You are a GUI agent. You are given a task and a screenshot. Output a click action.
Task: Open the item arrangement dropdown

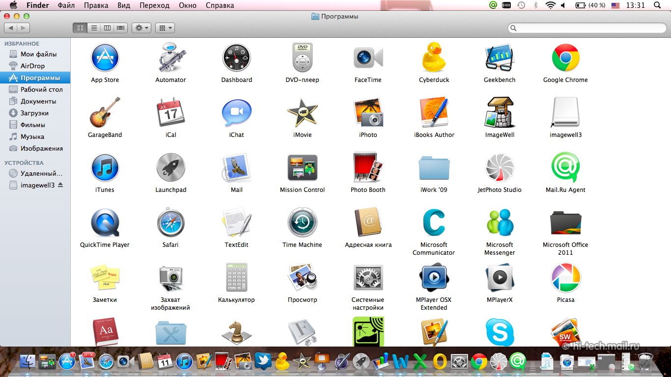click(165, 28)
